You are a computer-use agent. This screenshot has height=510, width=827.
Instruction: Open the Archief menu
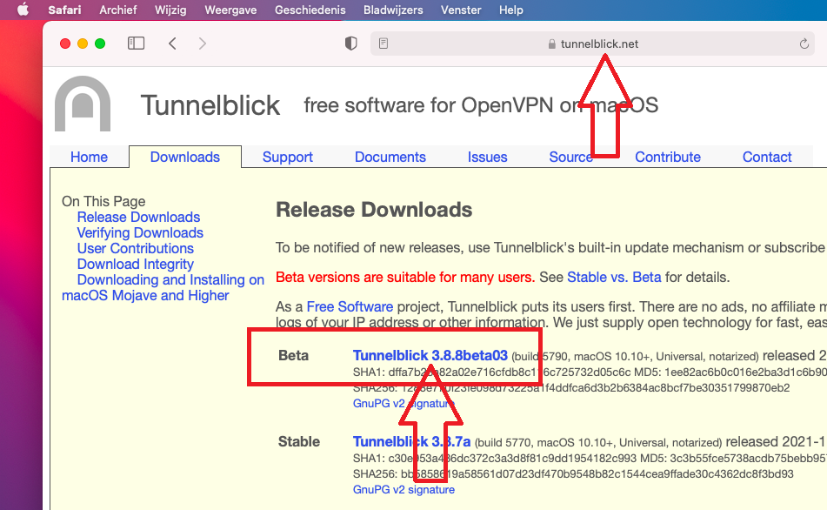117,10
